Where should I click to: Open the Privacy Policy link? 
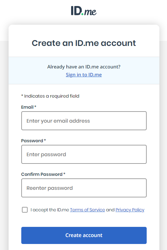130,210
